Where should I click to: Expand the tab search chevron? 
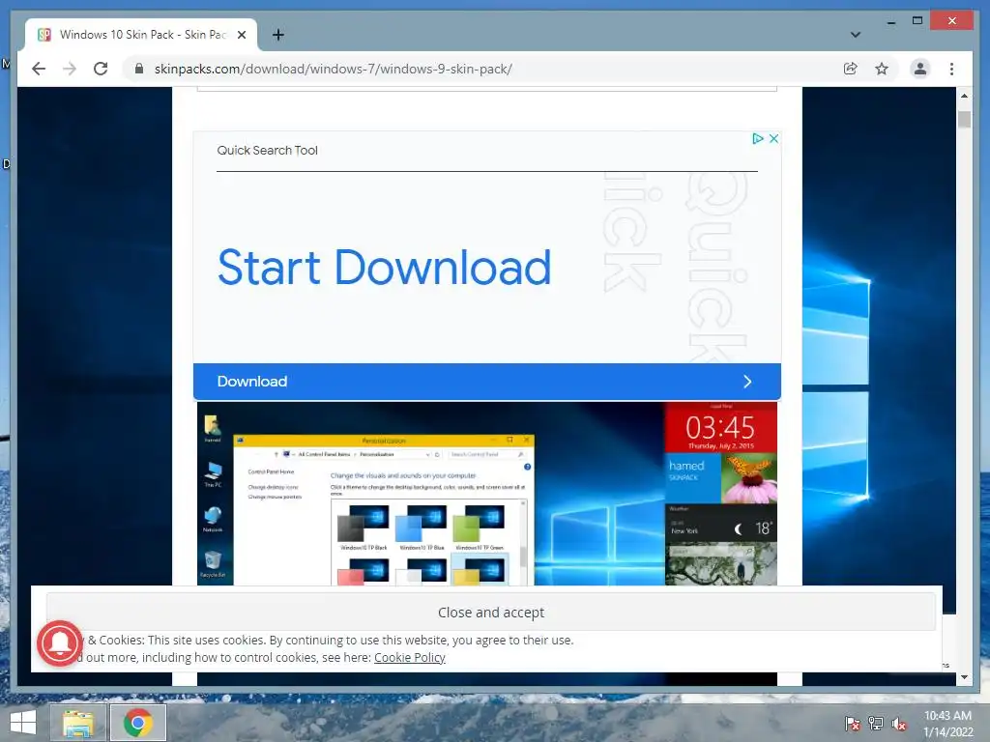pos(855,35)
